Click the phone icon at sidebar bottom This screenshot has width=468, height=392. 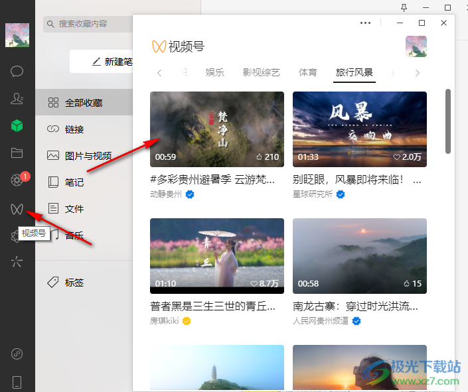[17, 382]
